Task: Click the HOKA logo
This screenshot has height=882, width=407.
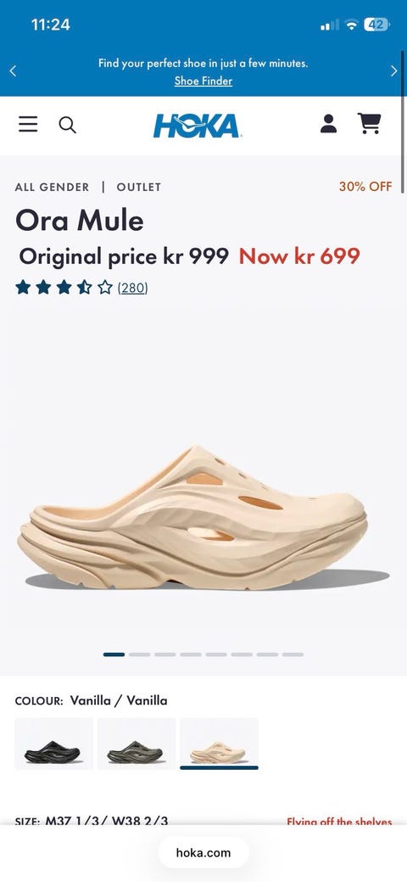Action: coord(197,126)
